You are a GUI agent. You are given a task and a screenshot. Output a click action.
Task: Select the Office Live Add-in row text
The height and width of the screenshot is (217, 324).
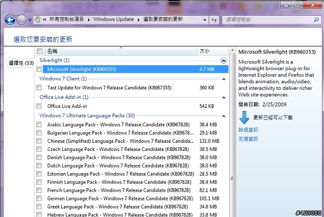67,106
